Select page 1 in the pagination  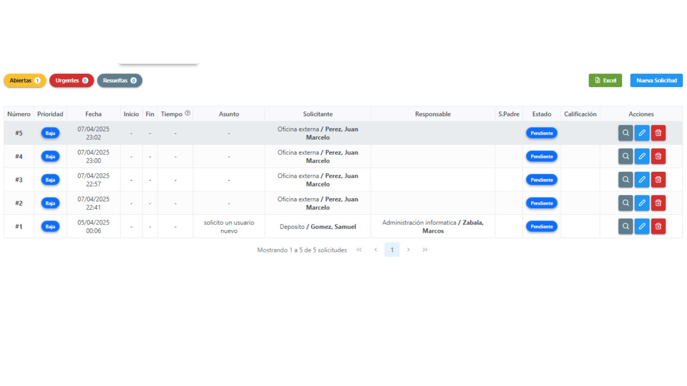[x=392, y=250]
